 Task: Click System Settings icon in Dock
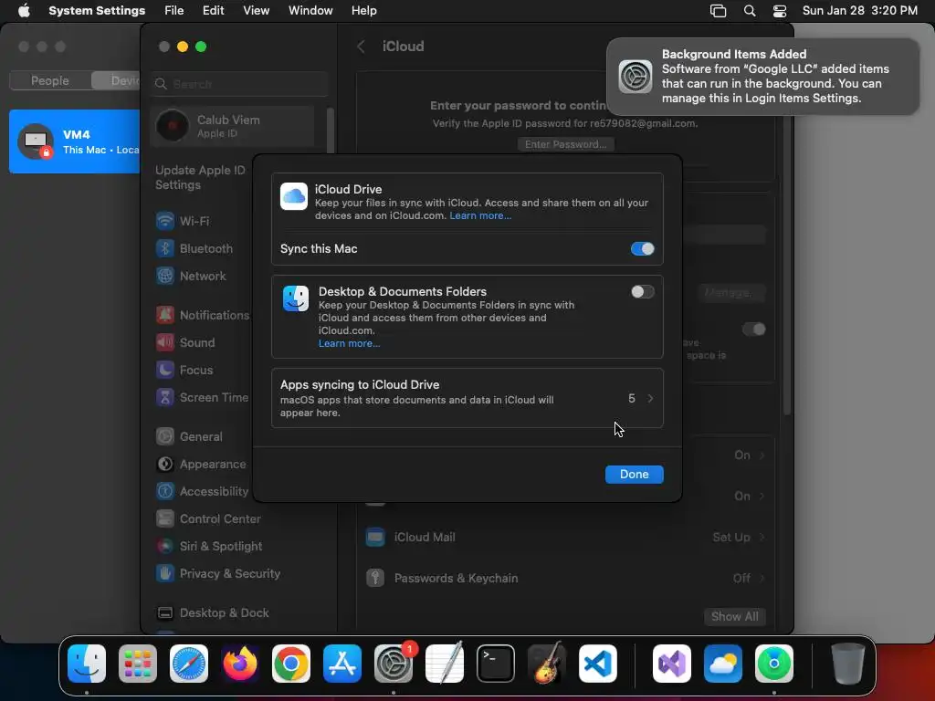coord(394,664)
